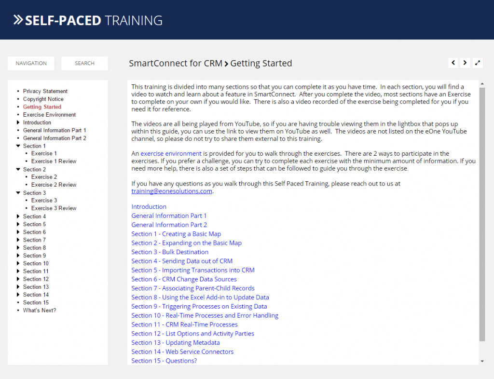Screen dimensions: 494x379
Task: Click the content pane scrollbar thumb
Action: tap(482, 215)
